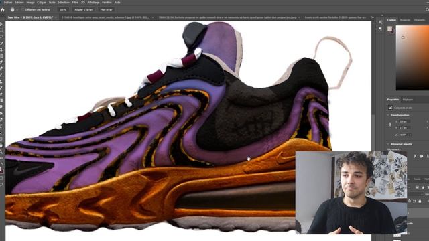
Task: Open the top collapsed panel icon in right dock
Action: [x=380, y=22]
